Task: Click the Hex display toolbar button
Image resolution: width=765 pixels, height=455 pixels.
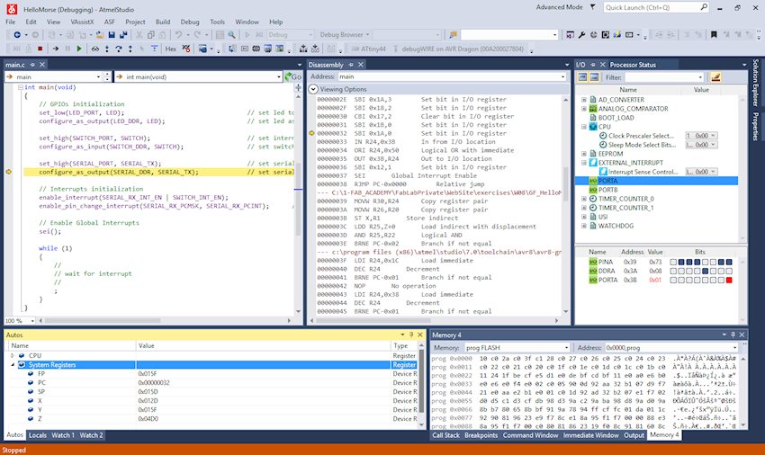Action: [171, 49]
